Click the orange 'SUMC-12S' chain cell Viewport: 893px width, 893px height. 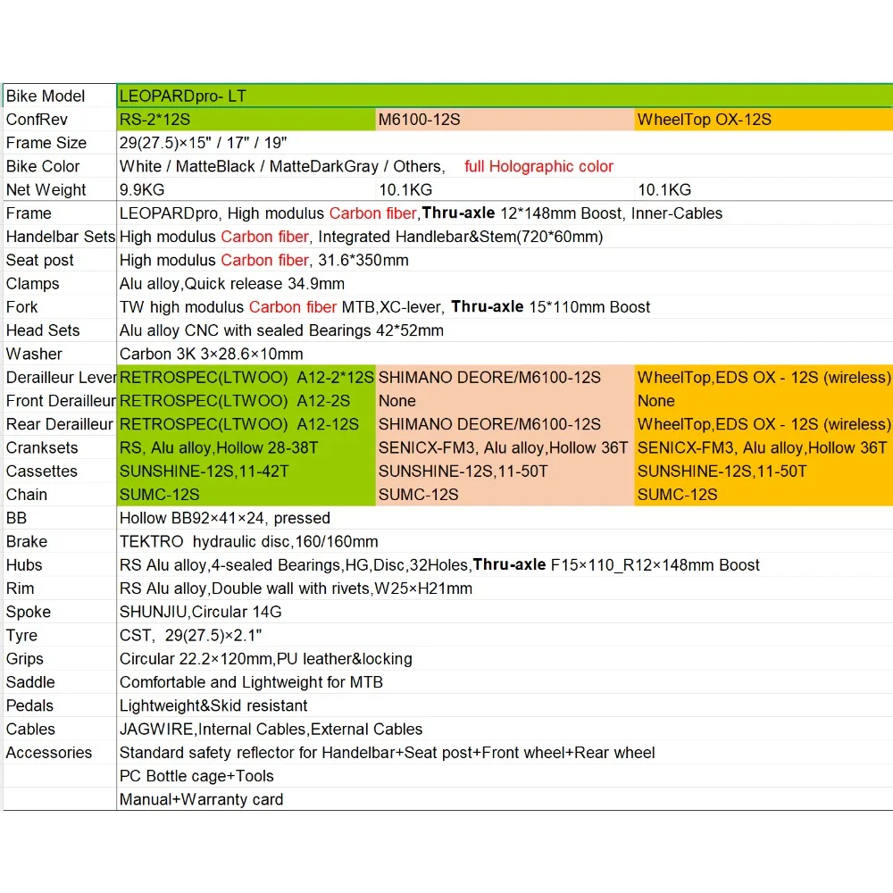(x=764, y=495)
